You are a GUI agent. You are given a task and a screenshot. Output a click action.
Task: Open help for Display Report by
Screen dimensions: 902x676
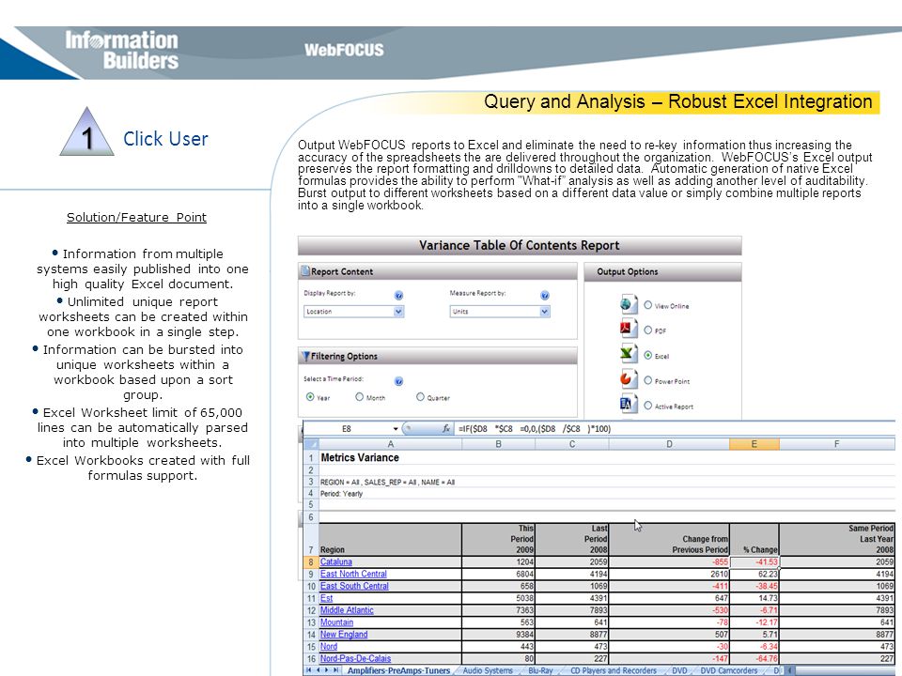(x=398, y=296)
